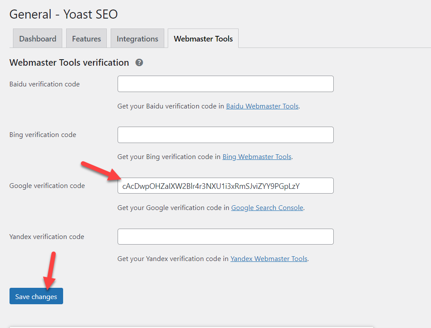The image size is (431, 328).
Task: Open the Yandex Webmaster Tools link
Action: coord(269,258)
